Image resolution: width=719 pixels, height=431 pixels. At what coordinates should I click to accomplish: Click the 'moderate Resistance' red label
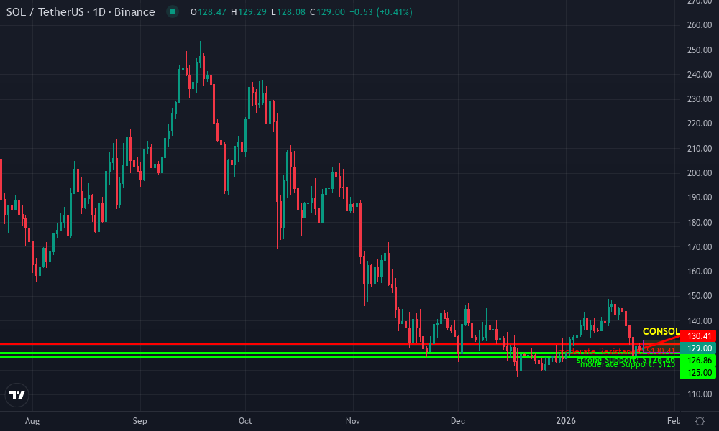point(616,351)
